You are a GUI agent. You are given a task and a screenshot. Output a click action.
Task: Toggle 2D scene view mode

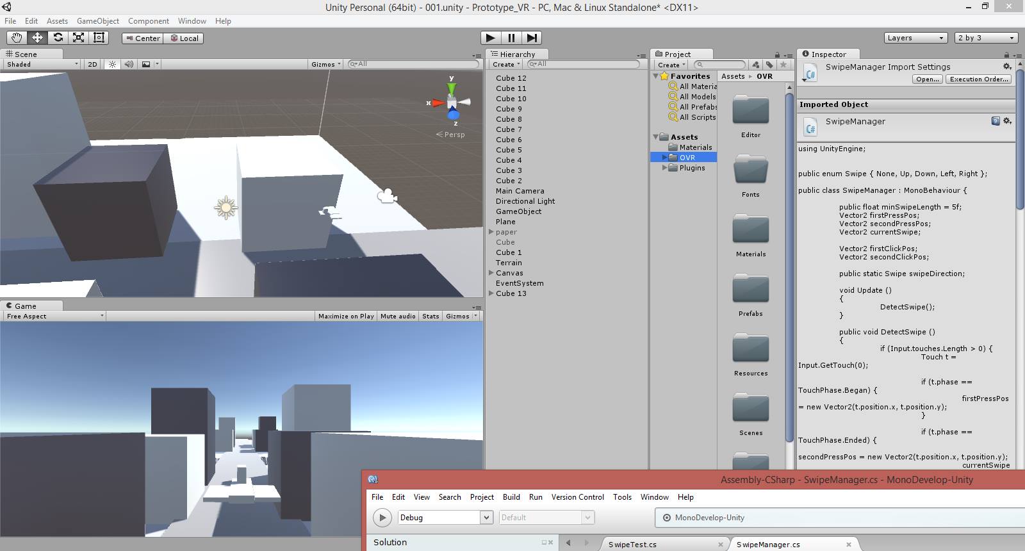(x=92, y=64)
